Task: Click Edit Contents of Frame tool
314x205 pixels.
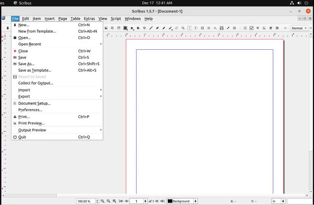Action: (190, 28)
